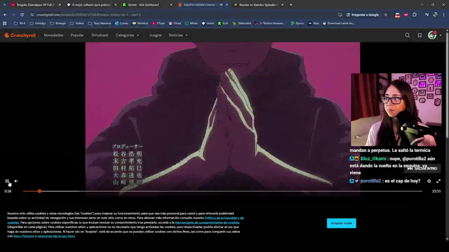Close the Kick Dashboard tab
Image resolution: width=449 pixels, height=252 pixels.
tap(171, 5)
